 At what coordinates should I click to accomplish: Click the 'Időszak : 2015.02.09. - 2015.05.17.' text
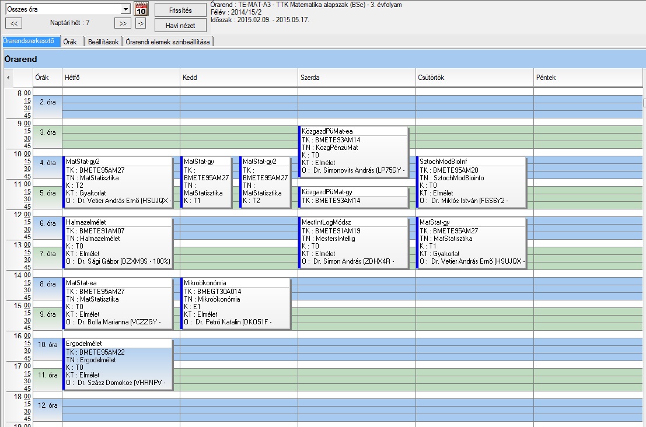point(260,20)
